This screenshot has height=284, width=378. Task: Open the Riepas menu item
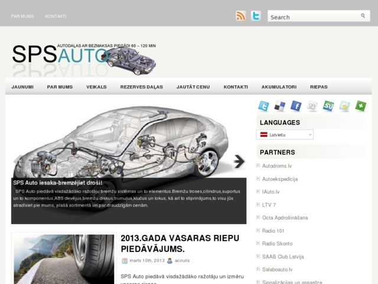point(319,87)
